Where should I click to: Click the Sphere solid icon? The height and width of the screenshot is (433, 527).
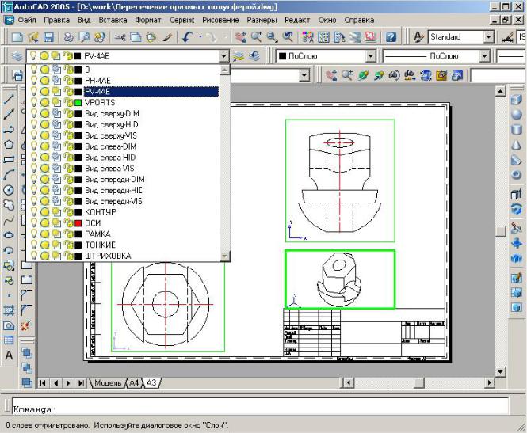click(x=517, y=115)
